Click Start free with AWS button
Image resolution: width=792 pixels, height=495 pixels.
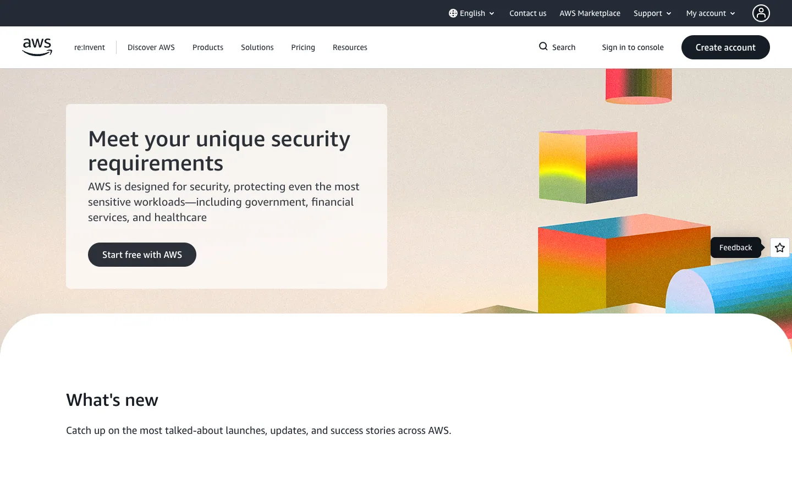pos(142,255)
